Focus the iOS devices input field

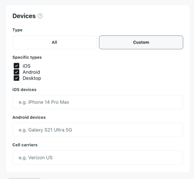pyautogui.click(x=98, y=102)
